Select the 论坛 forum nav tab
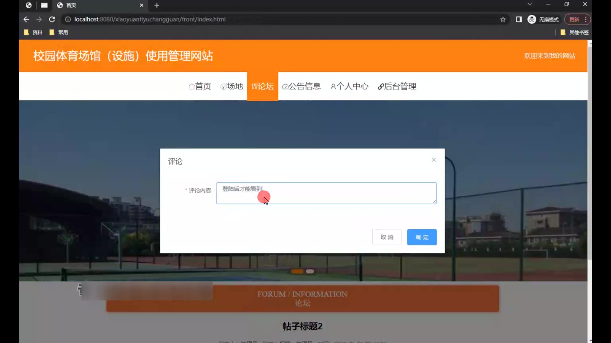 (x=263, y=86)
